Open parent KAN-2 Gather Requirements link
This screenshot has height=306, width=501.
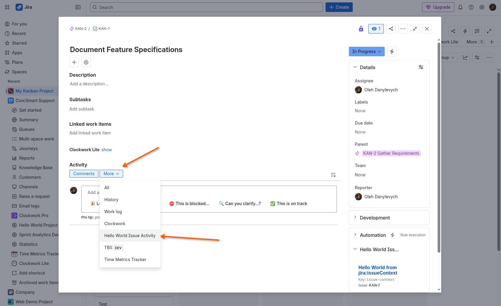point(391,153)
